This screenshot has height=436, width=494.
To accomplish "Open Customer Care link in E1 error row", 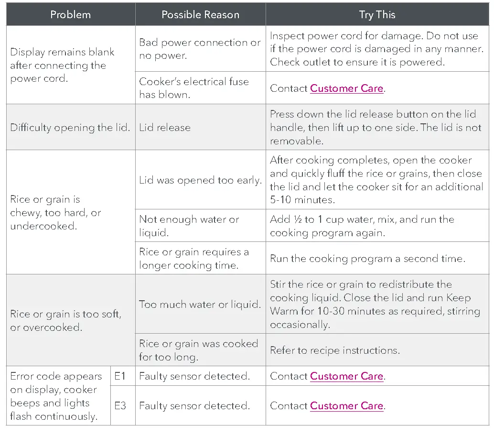I will 347,376.
